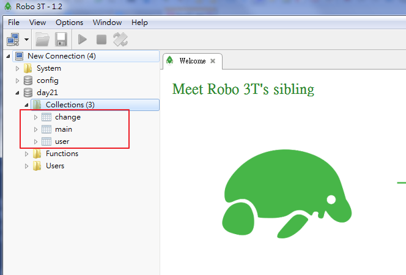Click the Save floppy disk toolbar icon
Image resolution: width=406 pixels, height=275 pixels.
pos(61,40)
